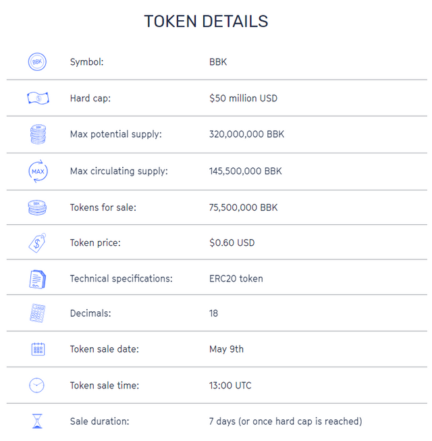
Task: Click the hard cap banknote icon
Action: tap(38, 99)
